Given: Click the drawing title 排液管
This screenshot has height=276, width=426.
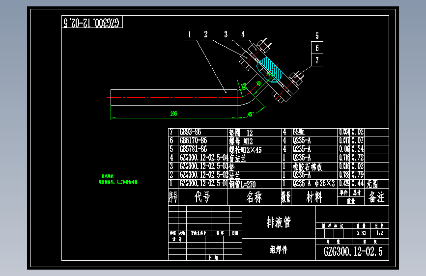Looking at the screenshot, I should click(x=279, y=222).
